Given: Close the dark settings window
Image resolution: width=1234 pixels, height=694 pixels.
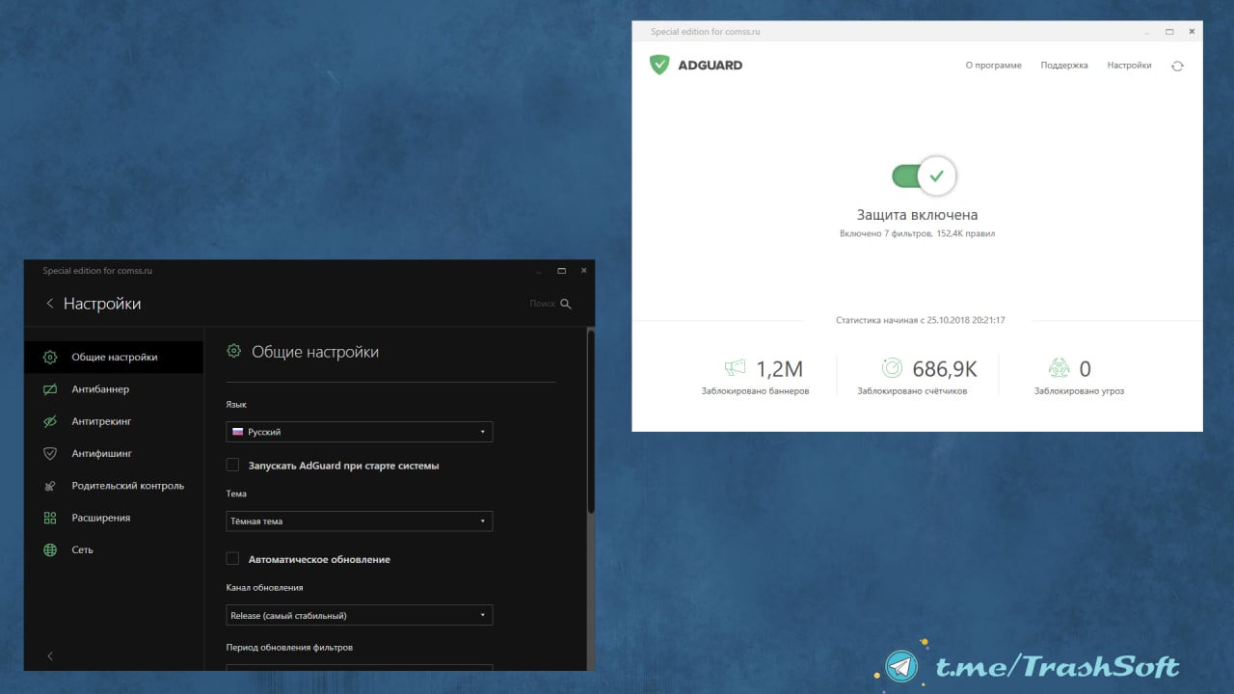Looking at the screenshot, I should pos(583,271).
